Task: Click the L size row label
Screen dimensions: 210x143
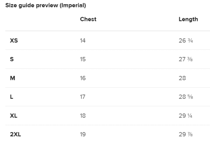Action: [x=12, y=97]
